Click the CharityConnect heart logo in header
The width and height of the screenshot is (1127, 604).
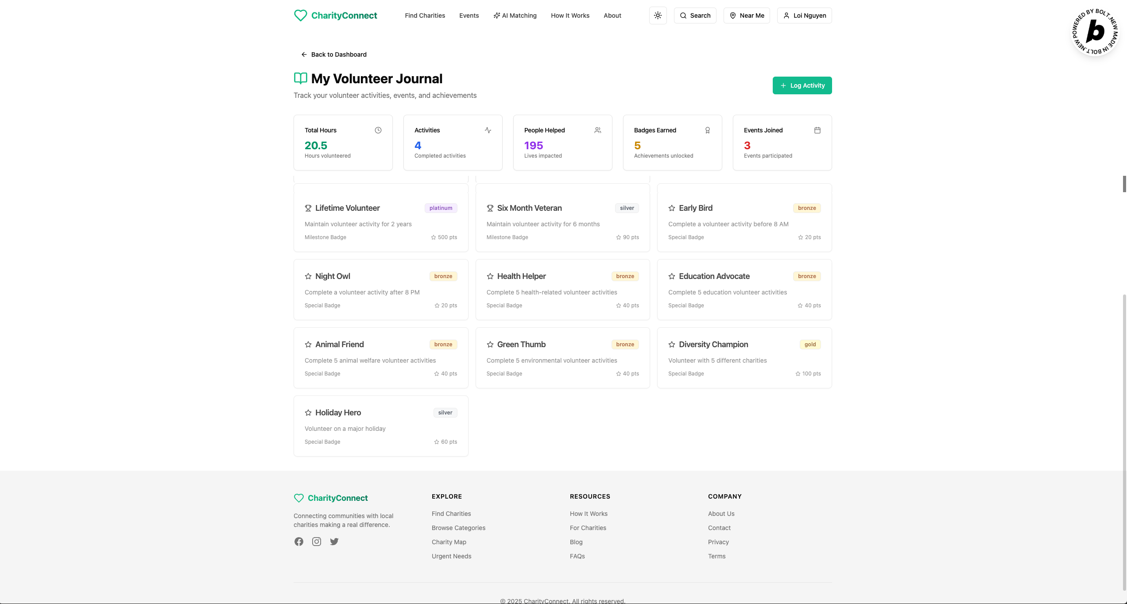301,15
